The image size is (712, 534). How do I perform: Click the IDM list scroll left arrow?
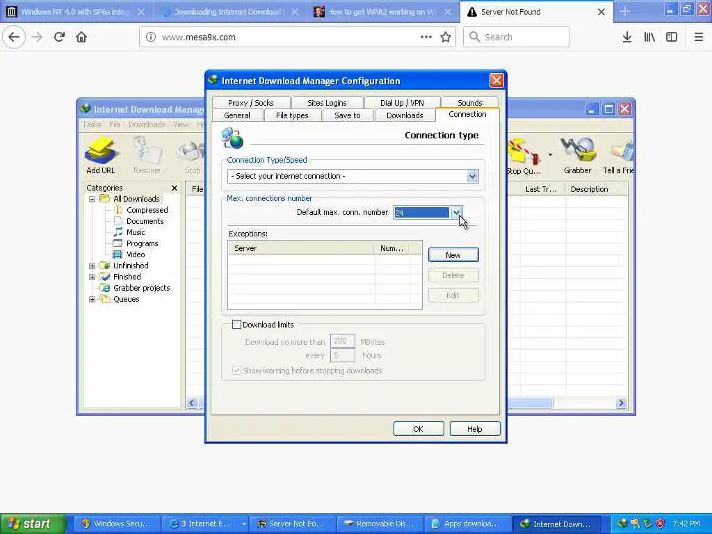click(192, 403)
